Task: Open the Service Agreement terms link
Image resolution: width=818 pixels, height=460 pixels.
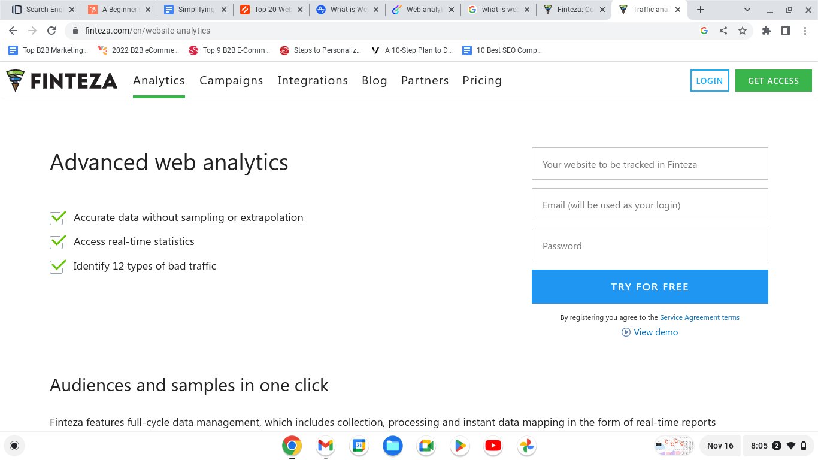Action: (x=699, y=317)
